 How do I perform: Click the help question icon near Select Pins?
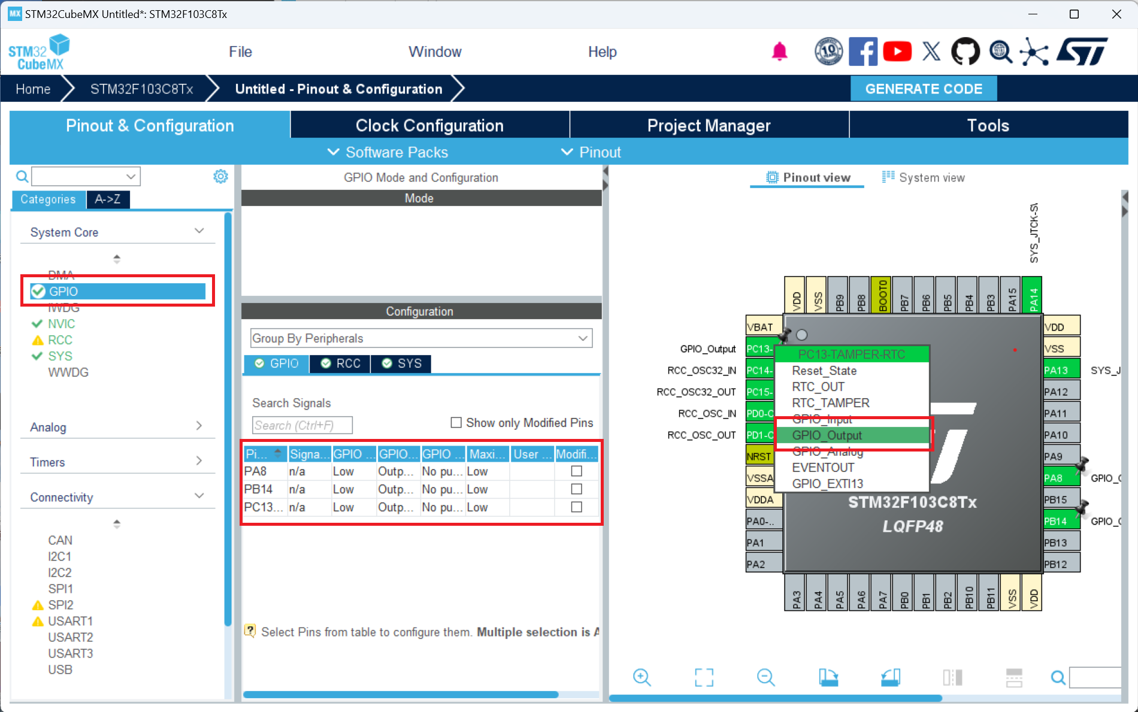click(x=250, y=631)
